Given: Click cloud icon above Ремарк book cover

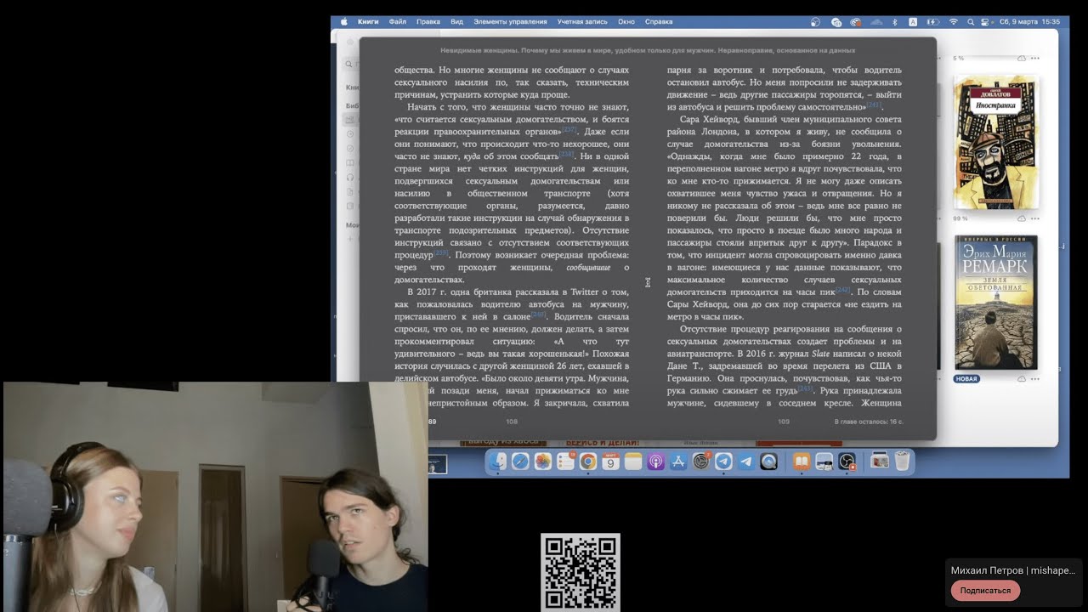Looking at the screenshot, I should click(x=1022, y=218).
